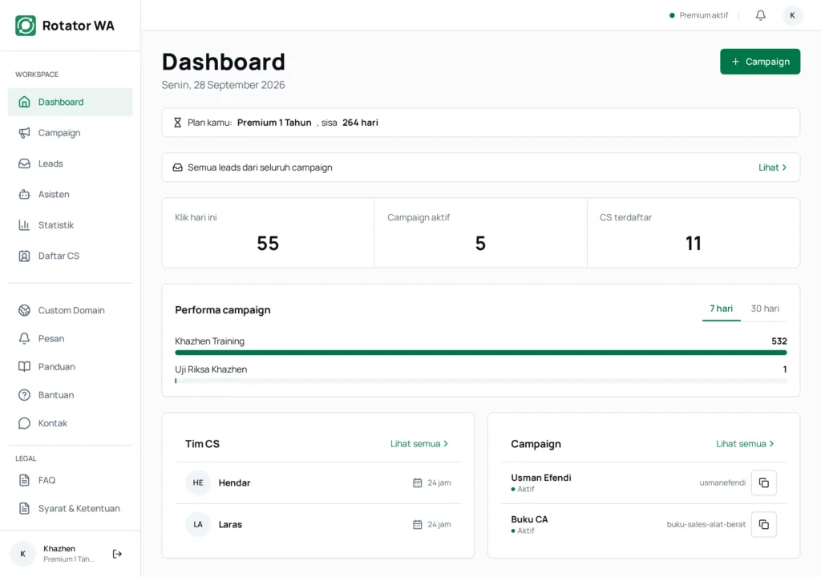Screen dimensions: 821x577
Task: Open the K profile avatar at top right
Action: [x=792, y=15]
